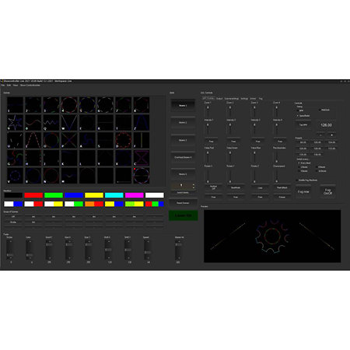Viewport: 350px width, 350px height.
Task: Pick the hourglass scene labeled C
Action: point(142,158)
